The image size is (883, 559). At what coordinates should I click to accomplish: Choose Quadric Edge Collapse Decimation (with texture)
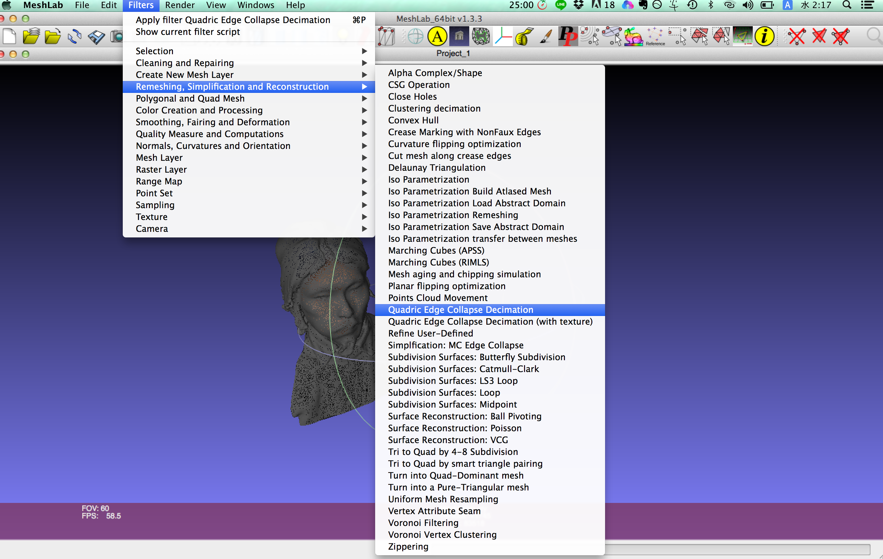tap(490, 321)
